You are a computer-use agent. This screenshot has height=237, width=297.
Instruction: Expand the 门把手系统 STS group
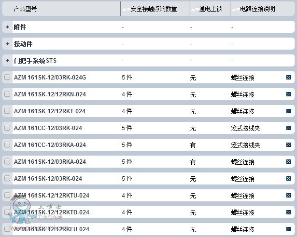tap(8, 61)
